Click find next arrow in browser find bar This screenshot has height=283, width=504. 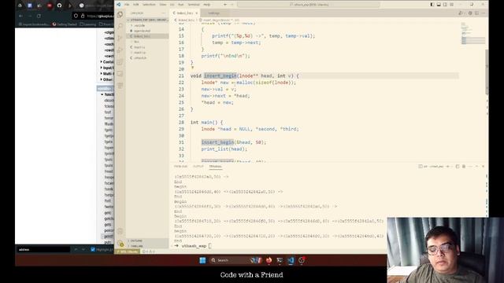point(83,249)
